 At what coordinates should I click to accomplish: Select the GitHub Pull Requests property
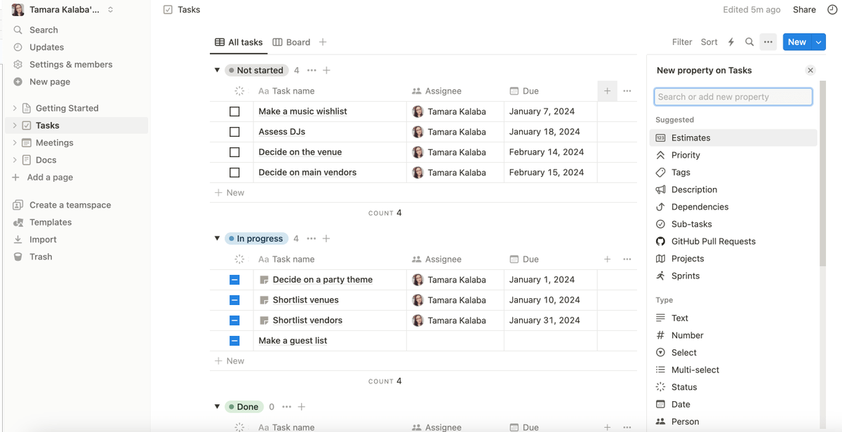click(x=713, y=241)
